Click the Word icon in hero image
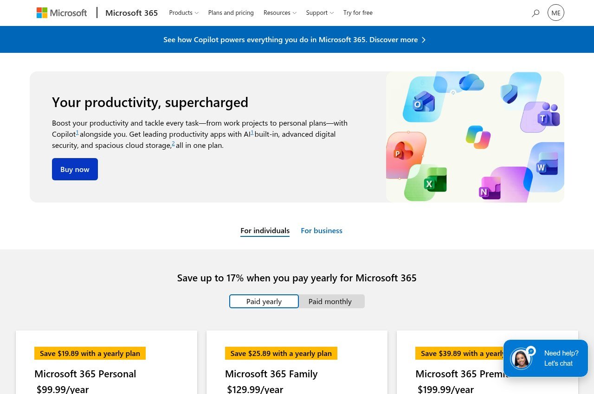The image size is (594, 394). pyautogui.click(x=547, y=164)
